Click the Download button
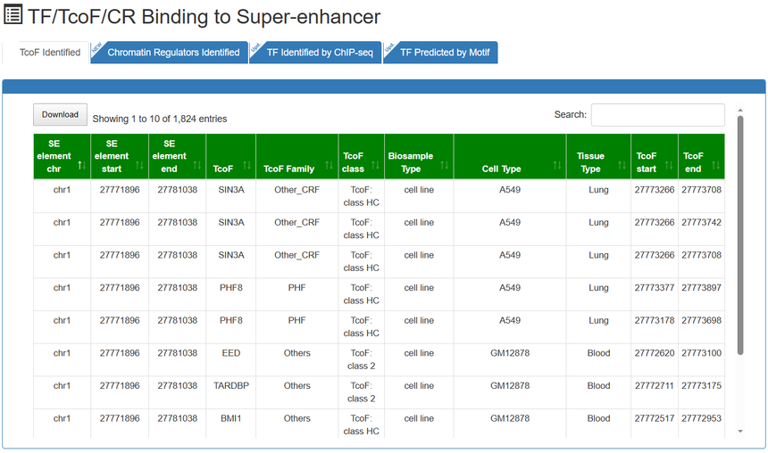 (x=60, y=115)
